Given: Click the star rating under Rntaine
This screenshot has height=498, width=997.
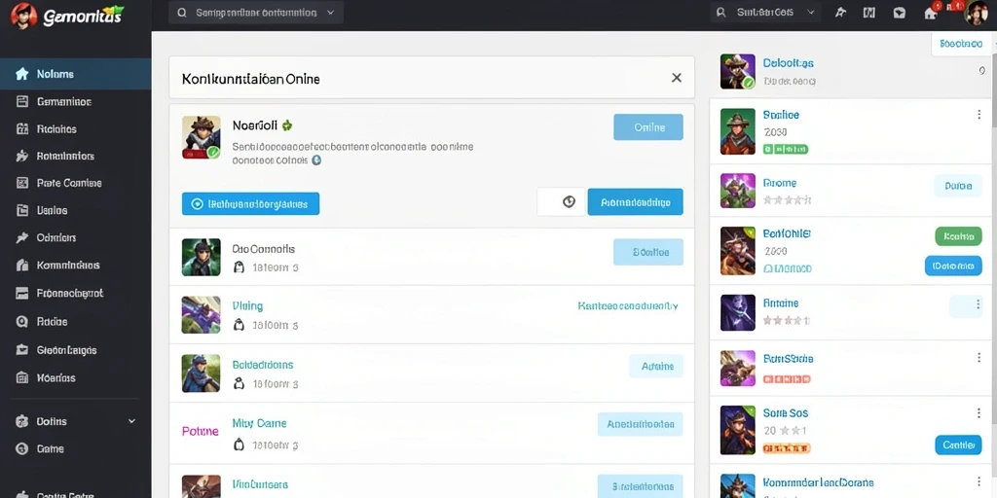Looking at the screenshot, I should coord(786,321).
